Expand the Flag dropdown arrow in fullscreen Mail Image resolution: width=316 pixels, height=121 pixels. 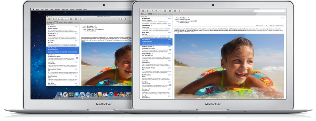(x=182, y=11)
